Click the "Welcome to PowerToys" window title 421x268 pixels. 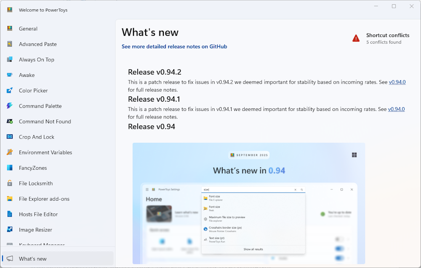(x=43, y=10)
